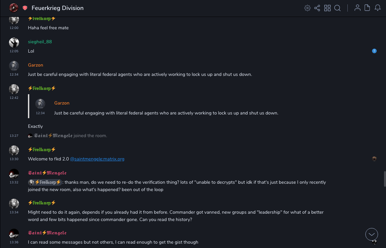The image size is (386, 248).
Task: Click the share room icon
Action: pyautogui.click(x=317, y=8)
